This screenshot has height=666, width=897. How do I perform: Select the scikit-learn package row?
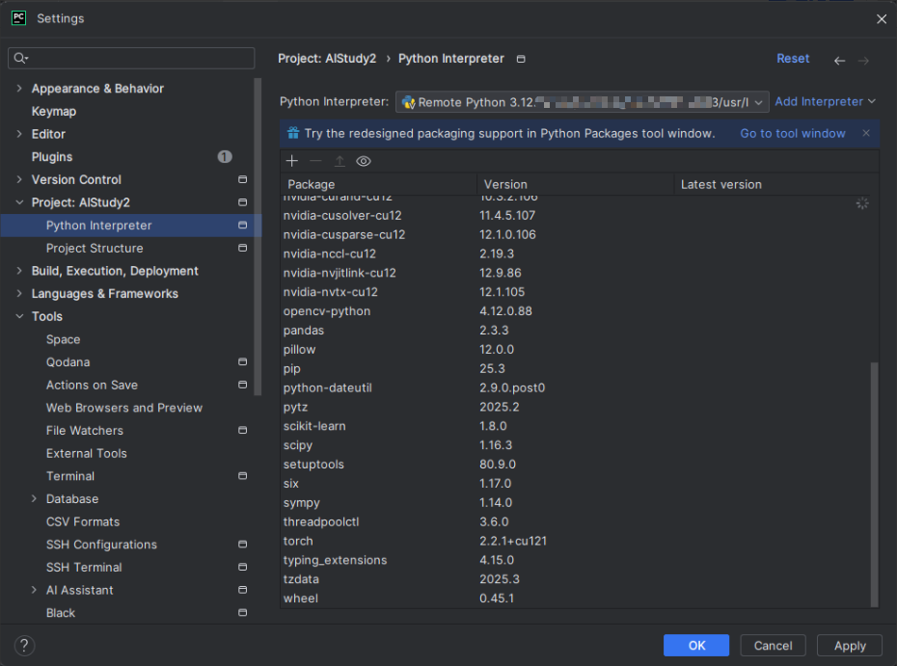point(575,426)
